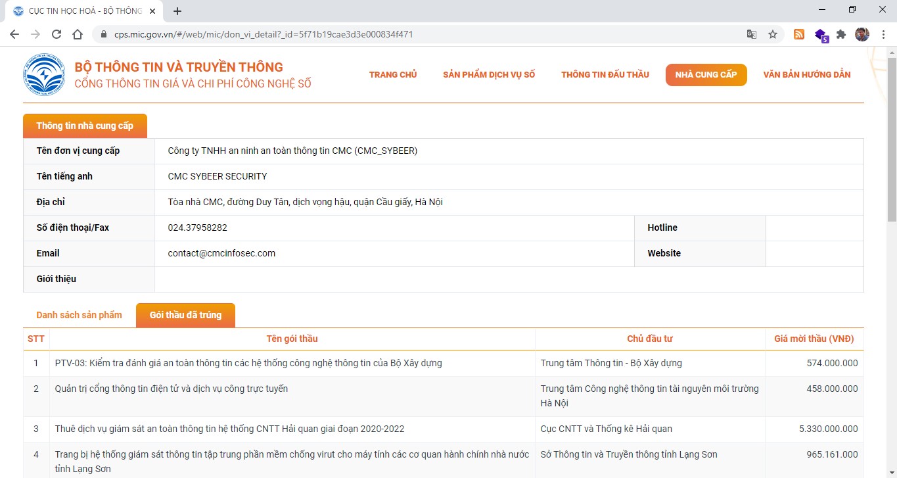
Task: Click the Chủ đầu tư column header
Action: click(650, 339)
